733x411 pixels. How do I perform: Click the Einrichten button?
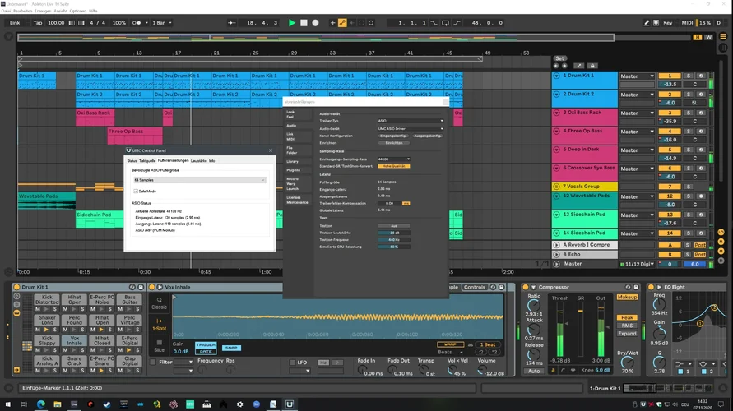(394, 143)
